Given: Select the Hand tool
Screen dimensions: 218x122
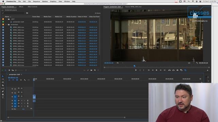Looking at the screenshot, I should [3, 95].
